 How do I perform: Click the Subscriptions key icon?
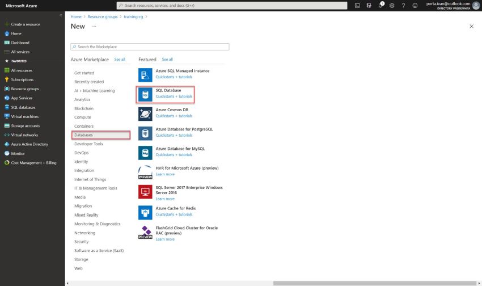(7, 79)
